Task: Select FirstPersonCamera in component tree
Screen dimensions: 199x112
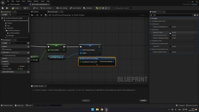Action: pyautogui.click(x=14, y=30)
